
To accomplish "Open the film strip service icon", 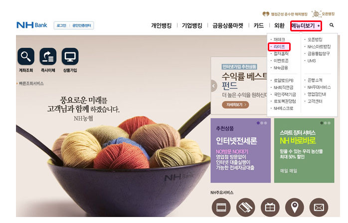I will [221, 207].
